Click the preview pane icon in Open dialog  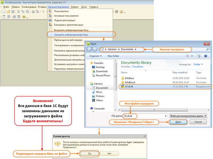coord(199,56)
